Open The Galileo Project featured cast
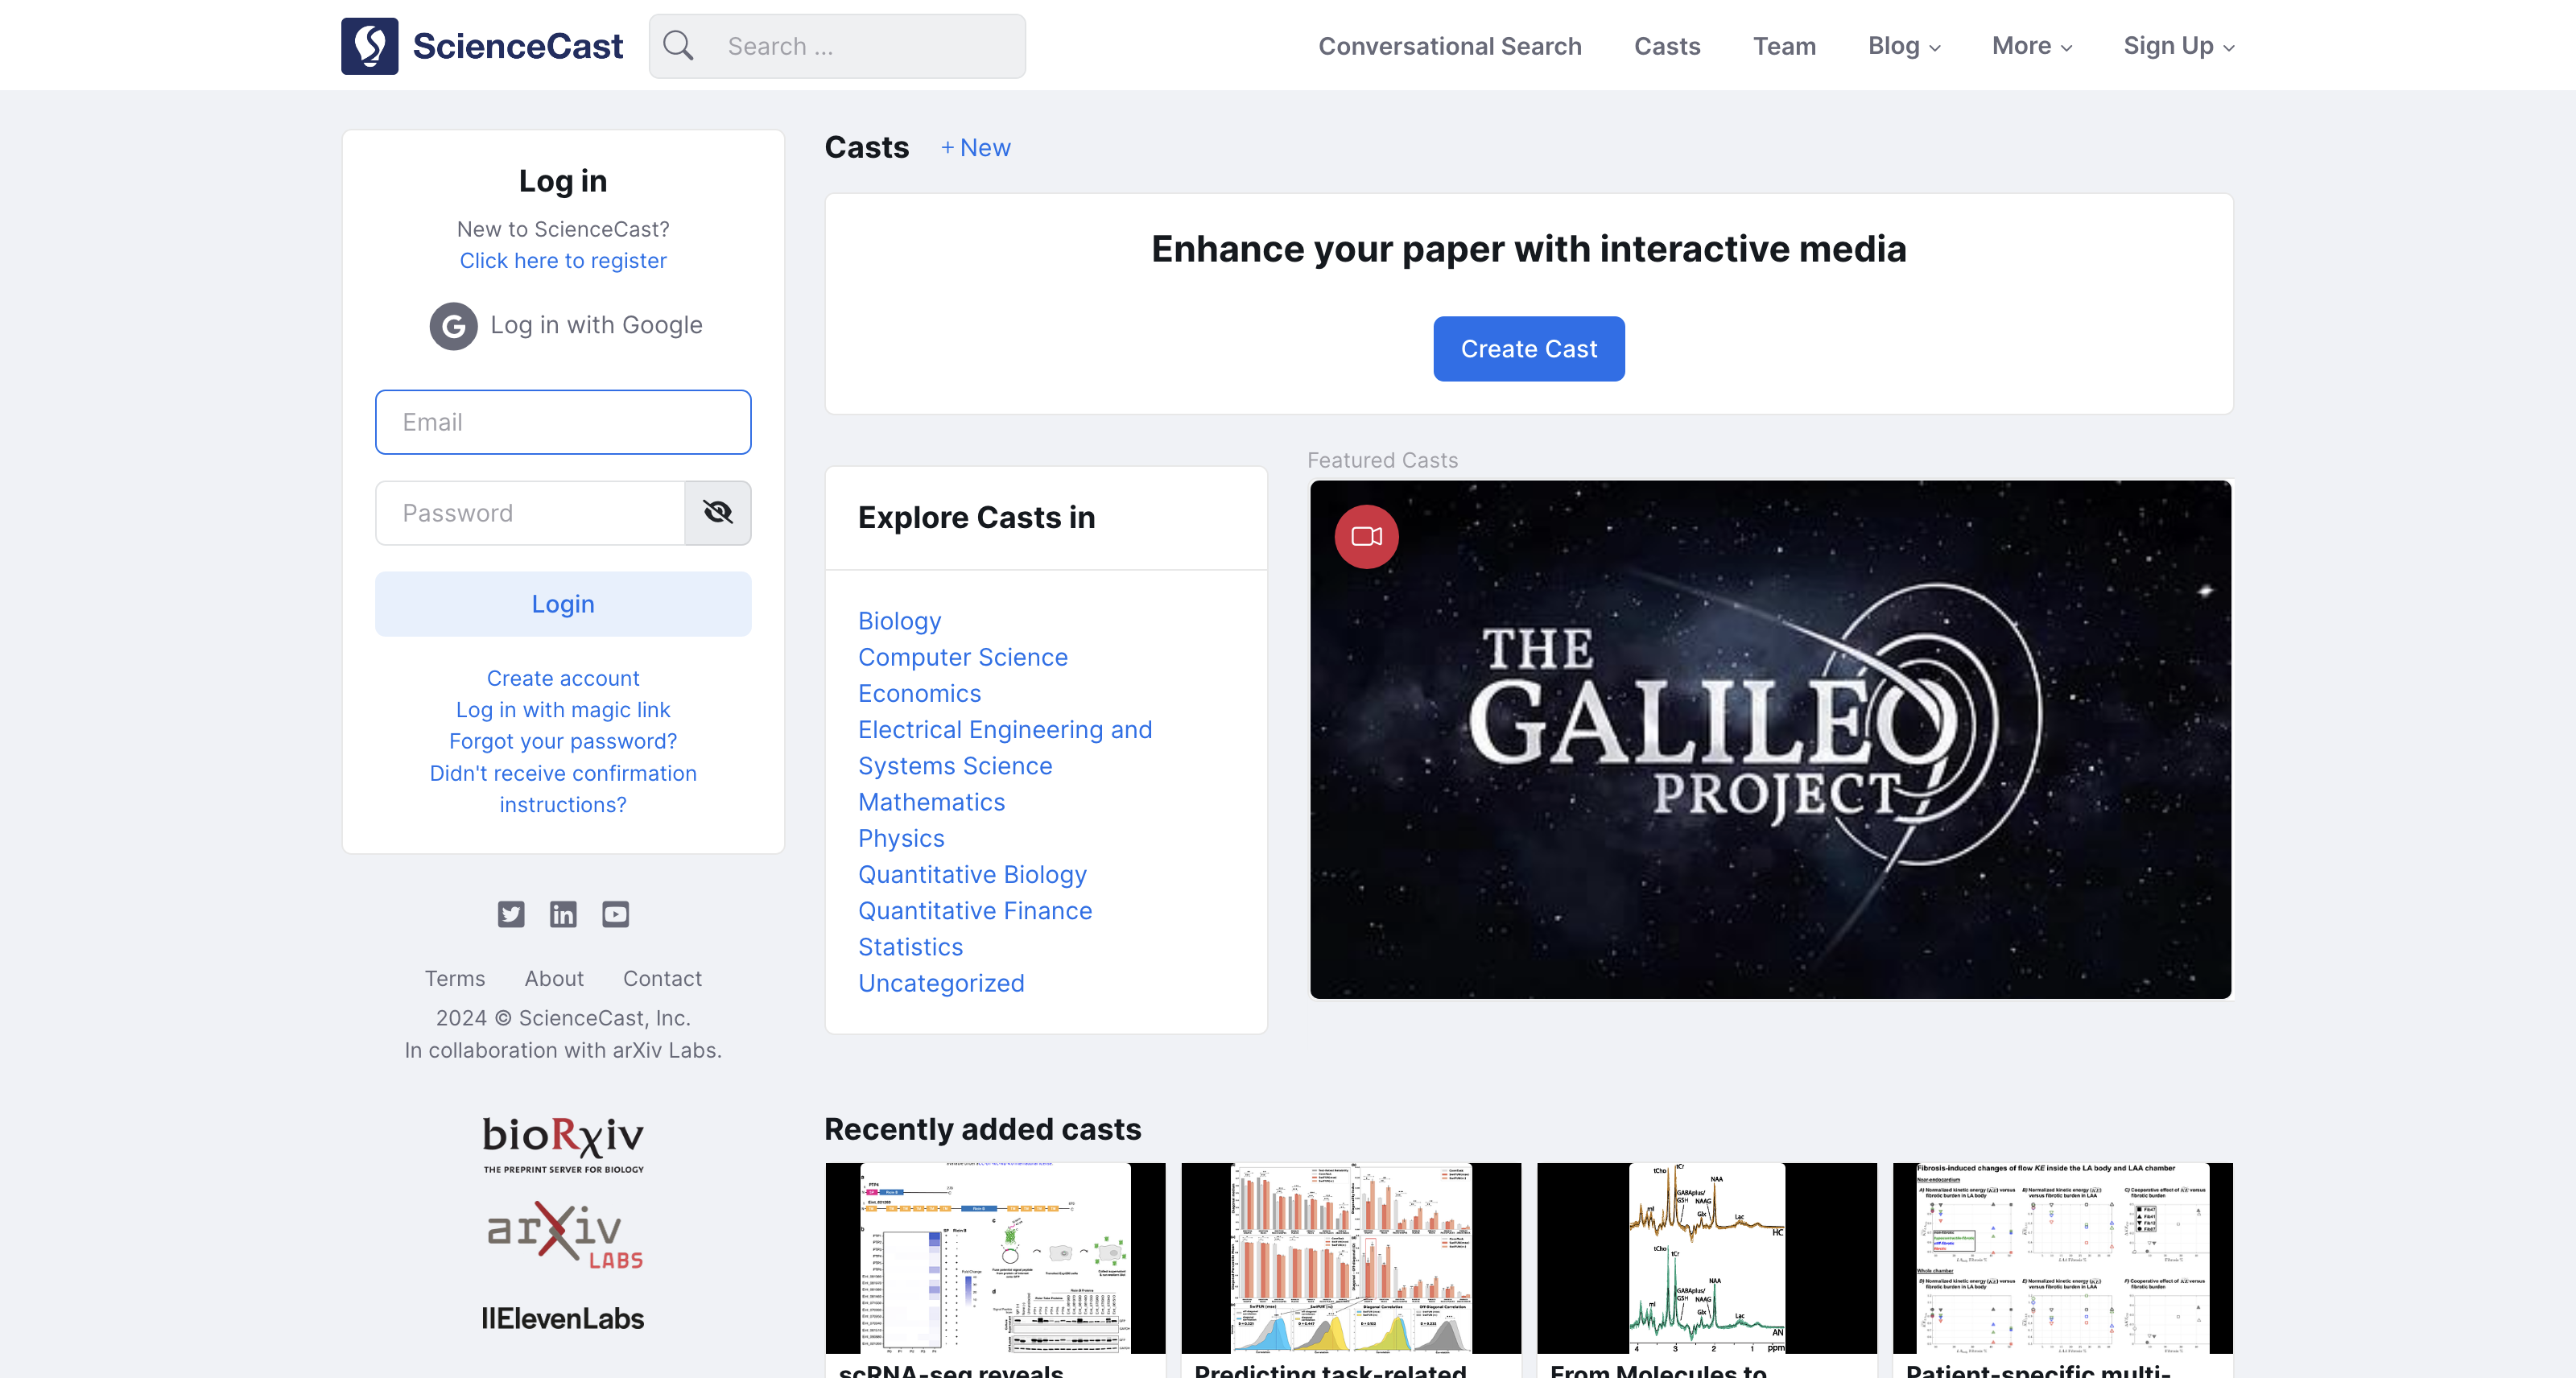 (1770, 740)
